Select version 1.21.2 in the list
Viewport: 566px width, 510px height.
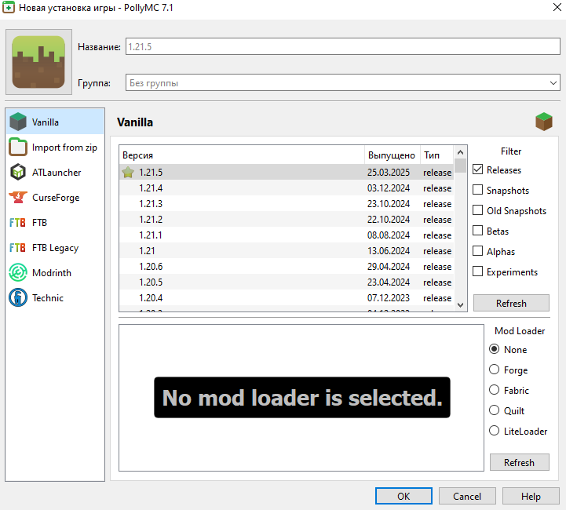(287, 219)
